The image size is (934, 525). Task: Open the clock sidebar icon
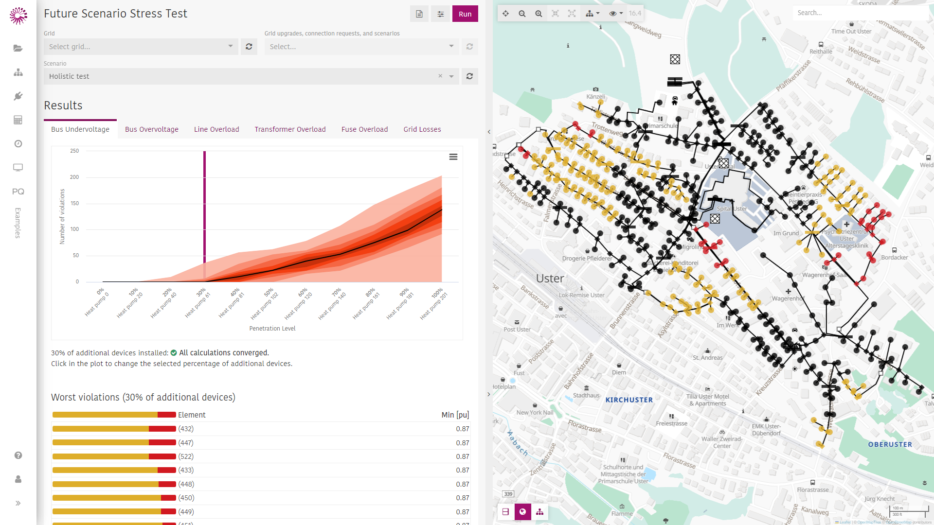click(x=18, y=143)
